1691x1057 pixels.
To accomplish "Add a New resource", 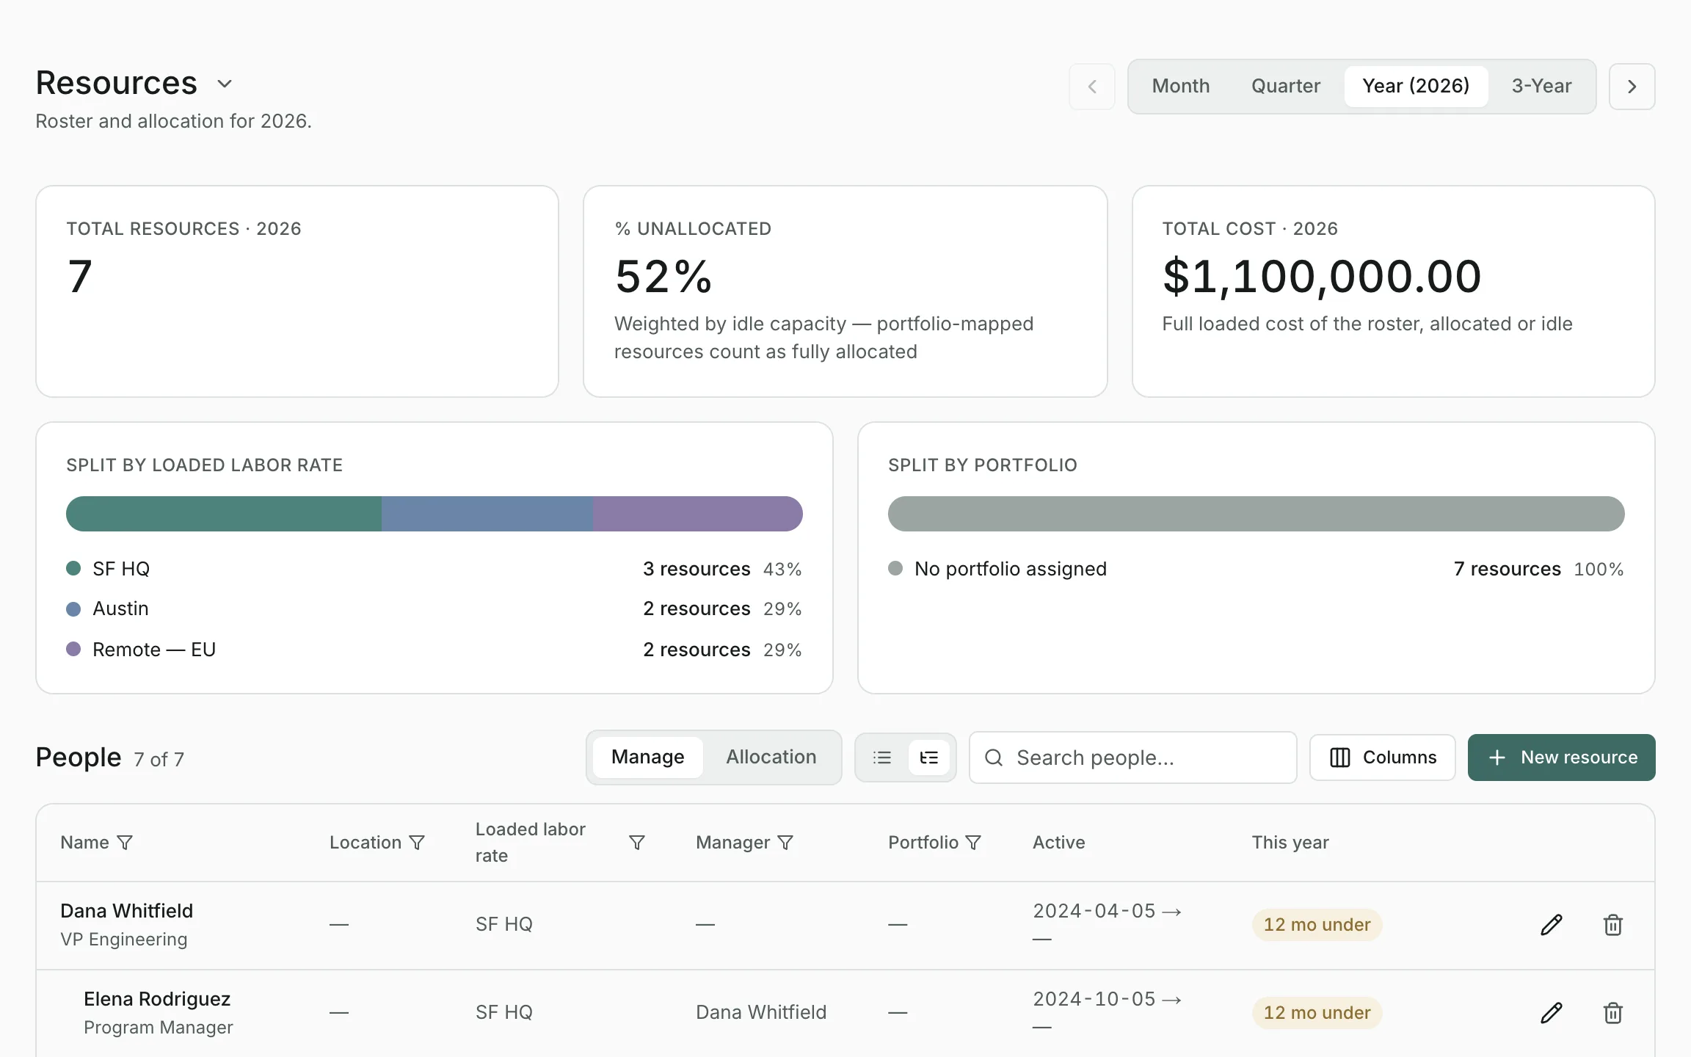I will [x=1561, y=758].
